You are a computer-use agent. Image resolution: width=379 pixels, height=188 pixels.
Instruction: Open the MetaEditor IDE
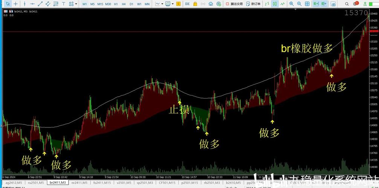[187, 4]
